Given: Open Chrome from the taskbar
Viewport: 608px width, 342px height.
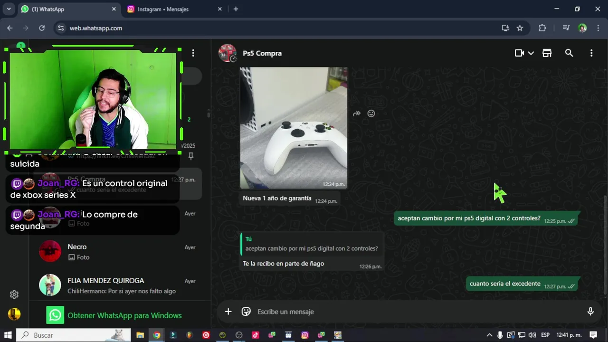Looking at the screenshot, I should [x=156, y=335].
